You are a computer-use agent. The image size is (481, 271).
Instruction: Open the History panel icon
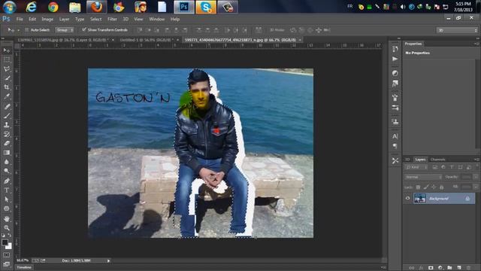click(395, 49)
